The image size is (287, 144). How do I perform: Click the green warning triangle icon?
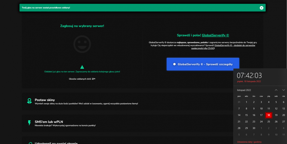click(82, 67)
